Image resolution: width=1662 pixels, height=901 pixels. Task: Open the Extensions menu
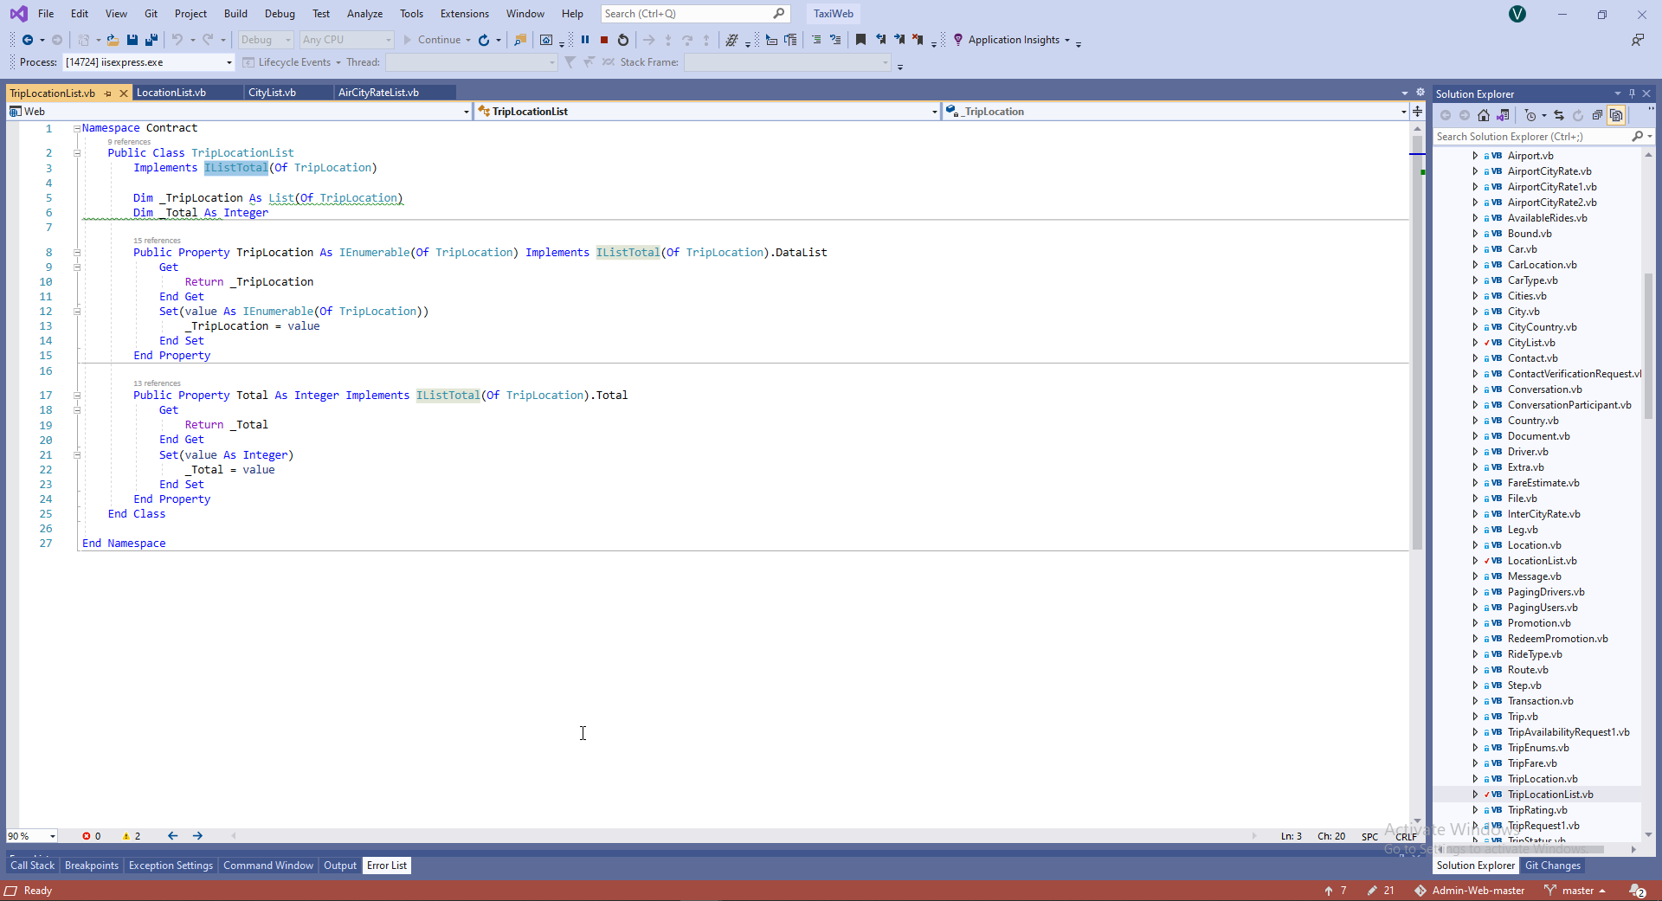[464, 14]
